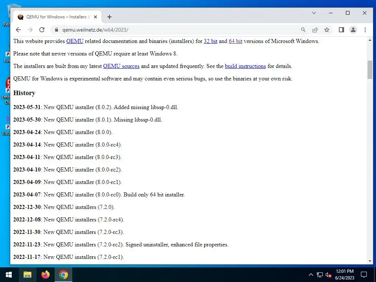
Task: Click the browser forward arrow
Action: [x=30, y=30]
